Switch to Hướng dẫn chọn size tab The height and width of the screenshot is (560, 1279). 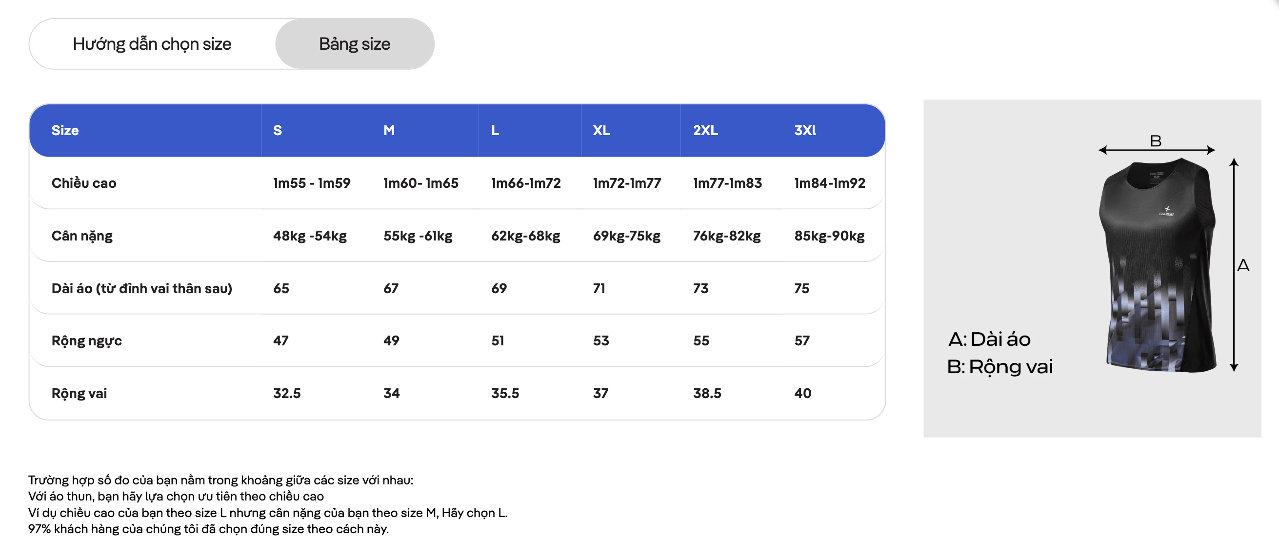click(152, 44)
